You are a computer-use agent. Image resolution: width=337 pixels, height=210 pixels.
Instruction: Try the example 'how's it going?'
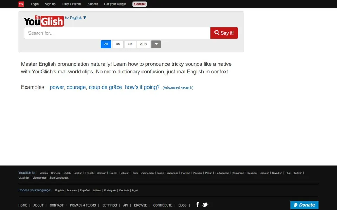click(142, 87)
